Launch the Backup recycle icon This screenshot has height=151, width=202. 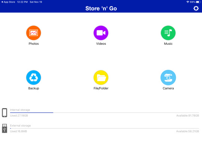click(x=34, y=78)
